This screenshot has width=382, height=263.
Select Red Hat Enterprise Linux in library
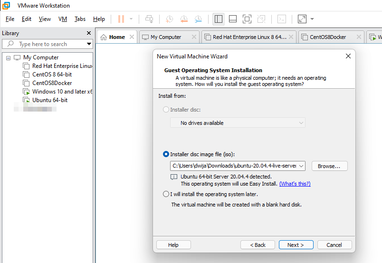(62, 66)
